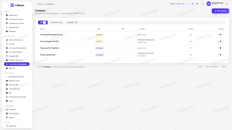The image size is (232, 130).
Task: Open the Transactions page
Action: 14,27
